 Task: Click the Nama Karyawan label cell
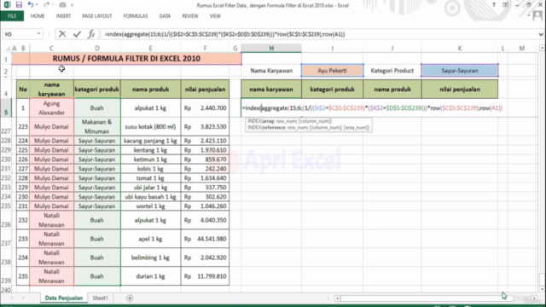coord(271,71)
